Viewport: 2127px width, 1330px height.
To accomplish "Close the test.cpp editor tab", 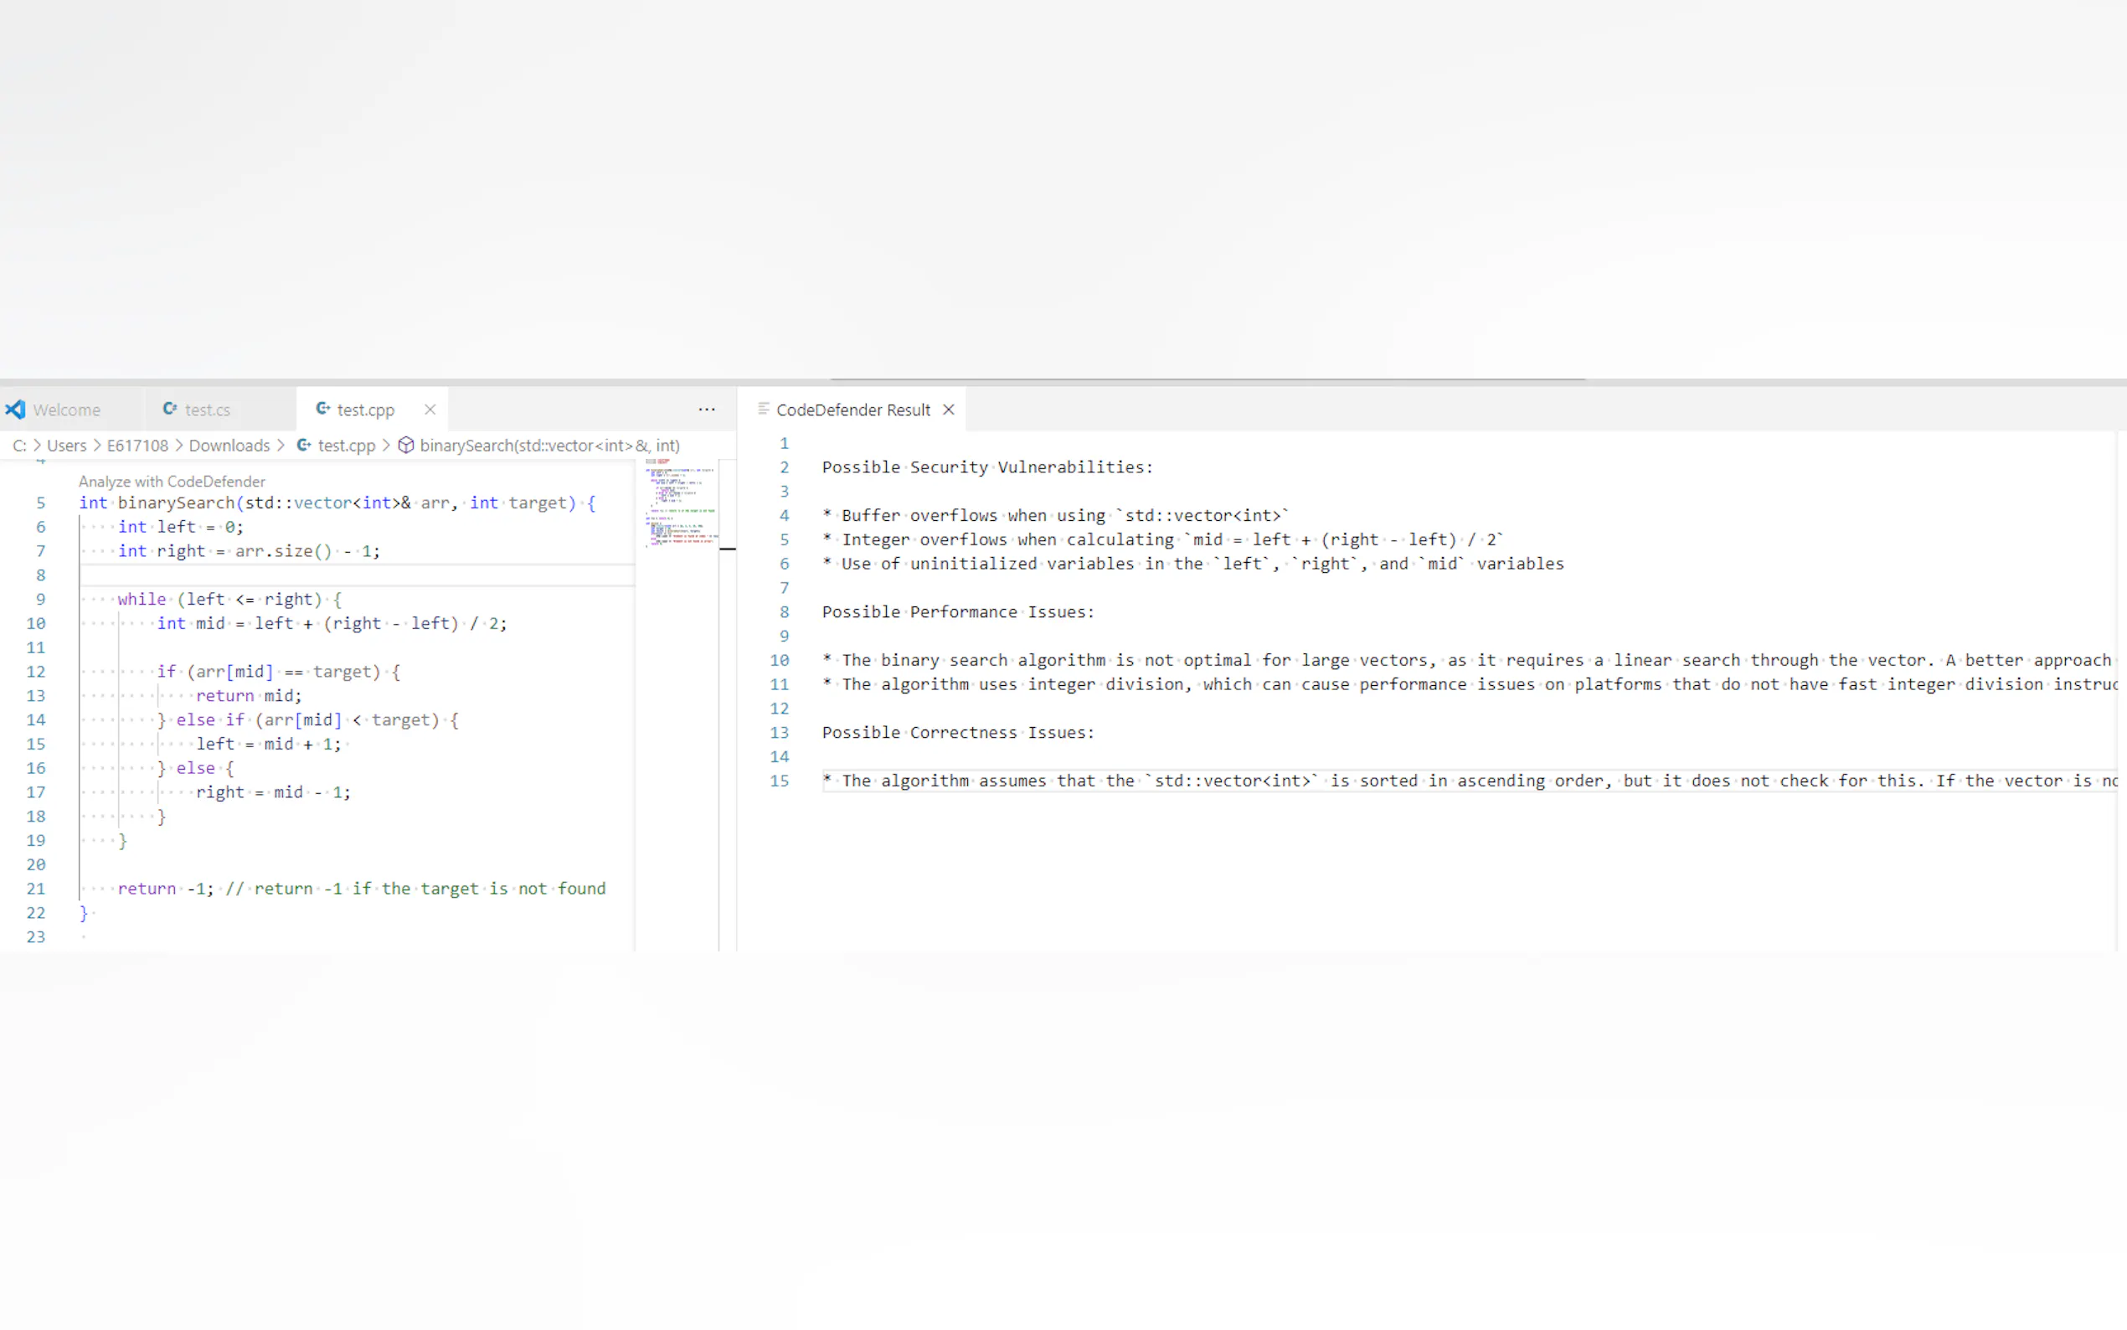I will [x=430, y=409].
